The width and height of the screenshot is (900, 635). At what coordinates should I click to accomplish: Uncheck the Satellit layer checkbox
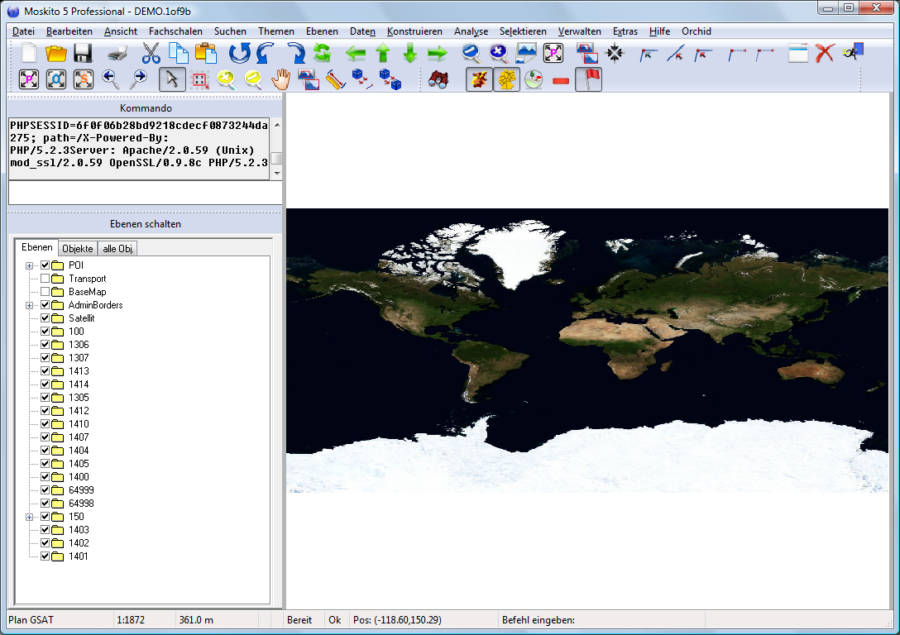(x=45, y=318)
